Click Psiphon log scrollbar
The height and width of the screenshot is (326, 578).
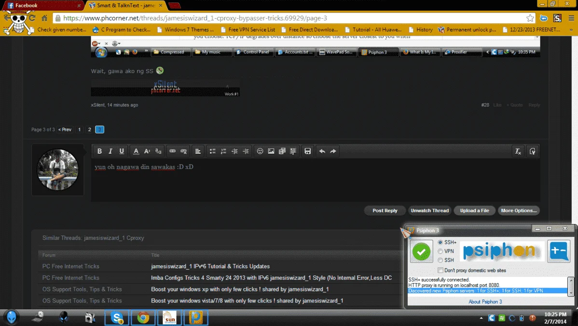click(x=571, y=286)
